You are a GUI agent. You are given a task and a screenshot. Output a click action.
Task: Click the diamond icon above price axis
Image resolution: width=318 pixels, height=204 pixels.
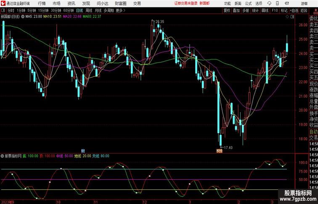coord(287,17)
